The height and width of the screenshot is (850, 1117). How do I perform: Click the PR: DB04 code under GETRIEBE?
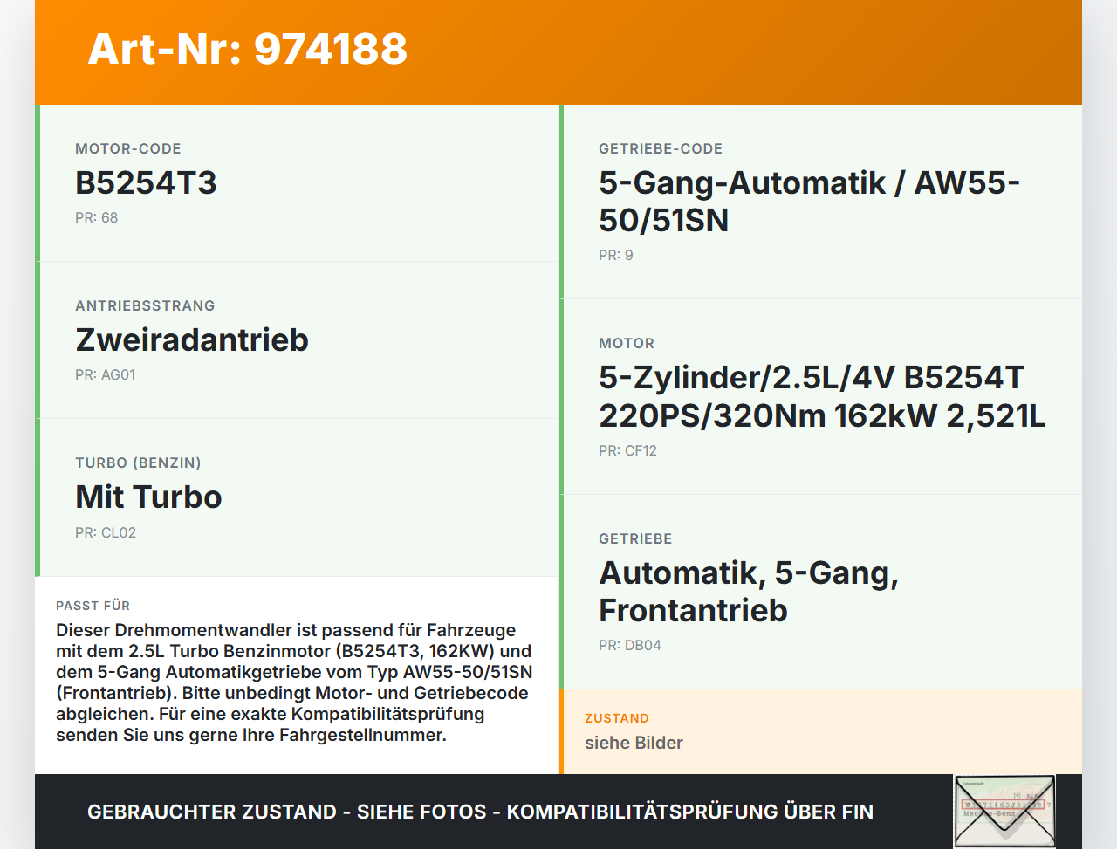coord(629,645)
